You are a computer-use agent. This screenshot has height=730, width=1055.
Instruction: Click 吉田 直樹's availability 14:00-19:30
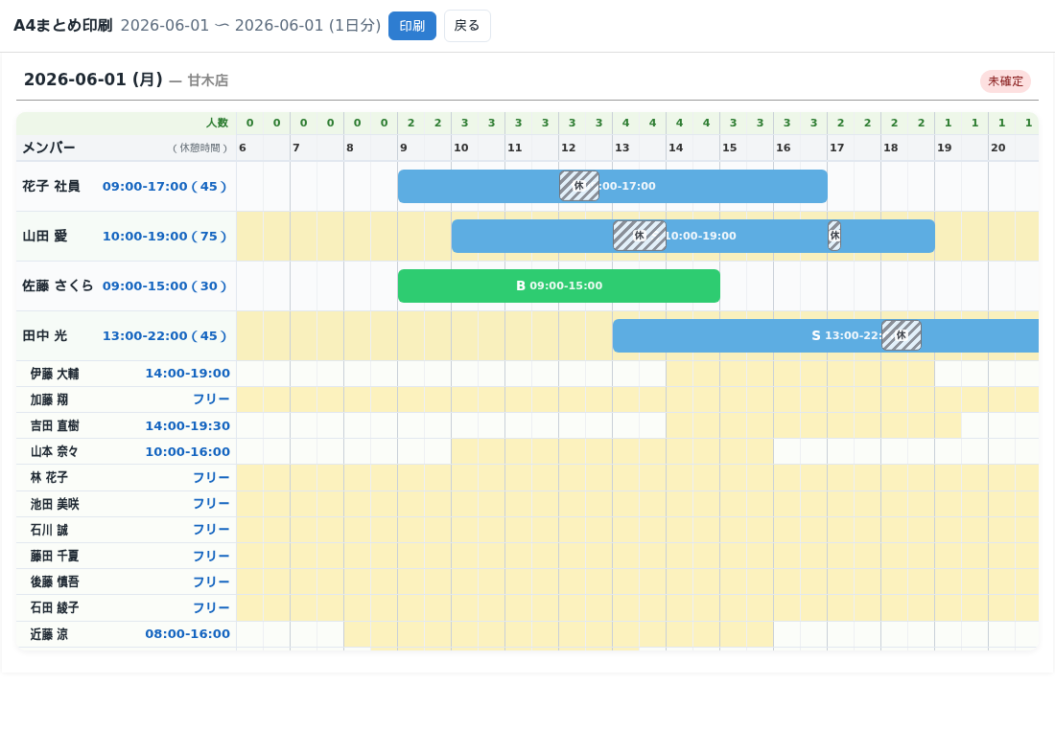(188, 425)
